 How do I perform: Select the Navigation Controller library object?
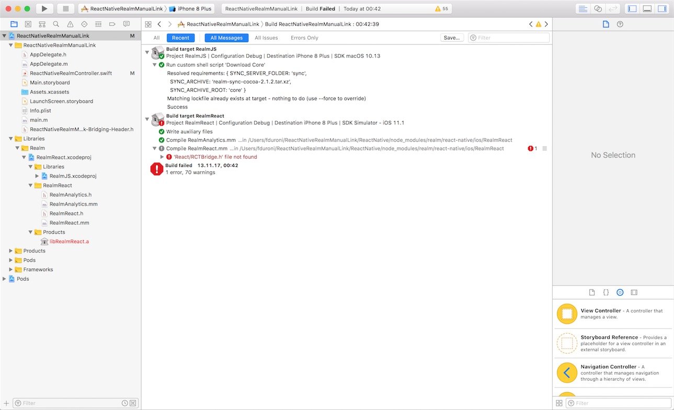tap(613, 373)
